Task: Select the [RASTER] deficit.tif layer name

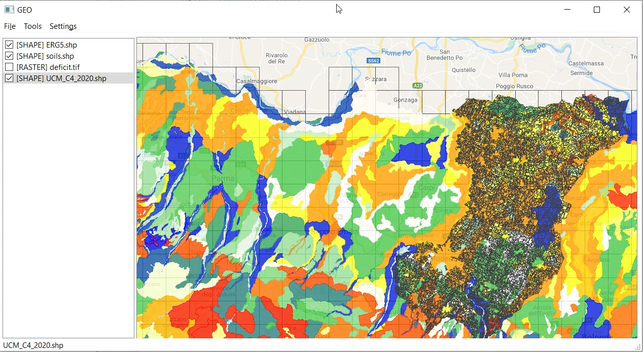Action: click(48, 67)
